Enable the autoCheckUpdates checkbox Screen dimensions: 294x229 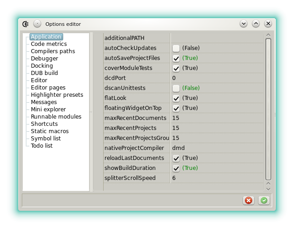click(176, 48)
